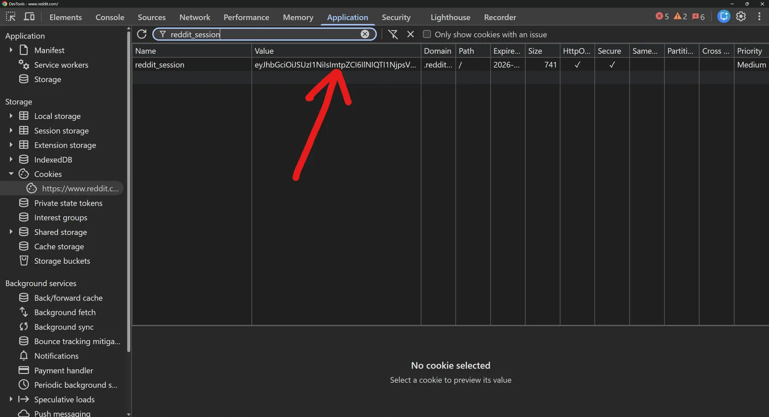This screenshot has width=769, height=417.
Task: Open Periodic background sync
Action: tap(76, 385)
